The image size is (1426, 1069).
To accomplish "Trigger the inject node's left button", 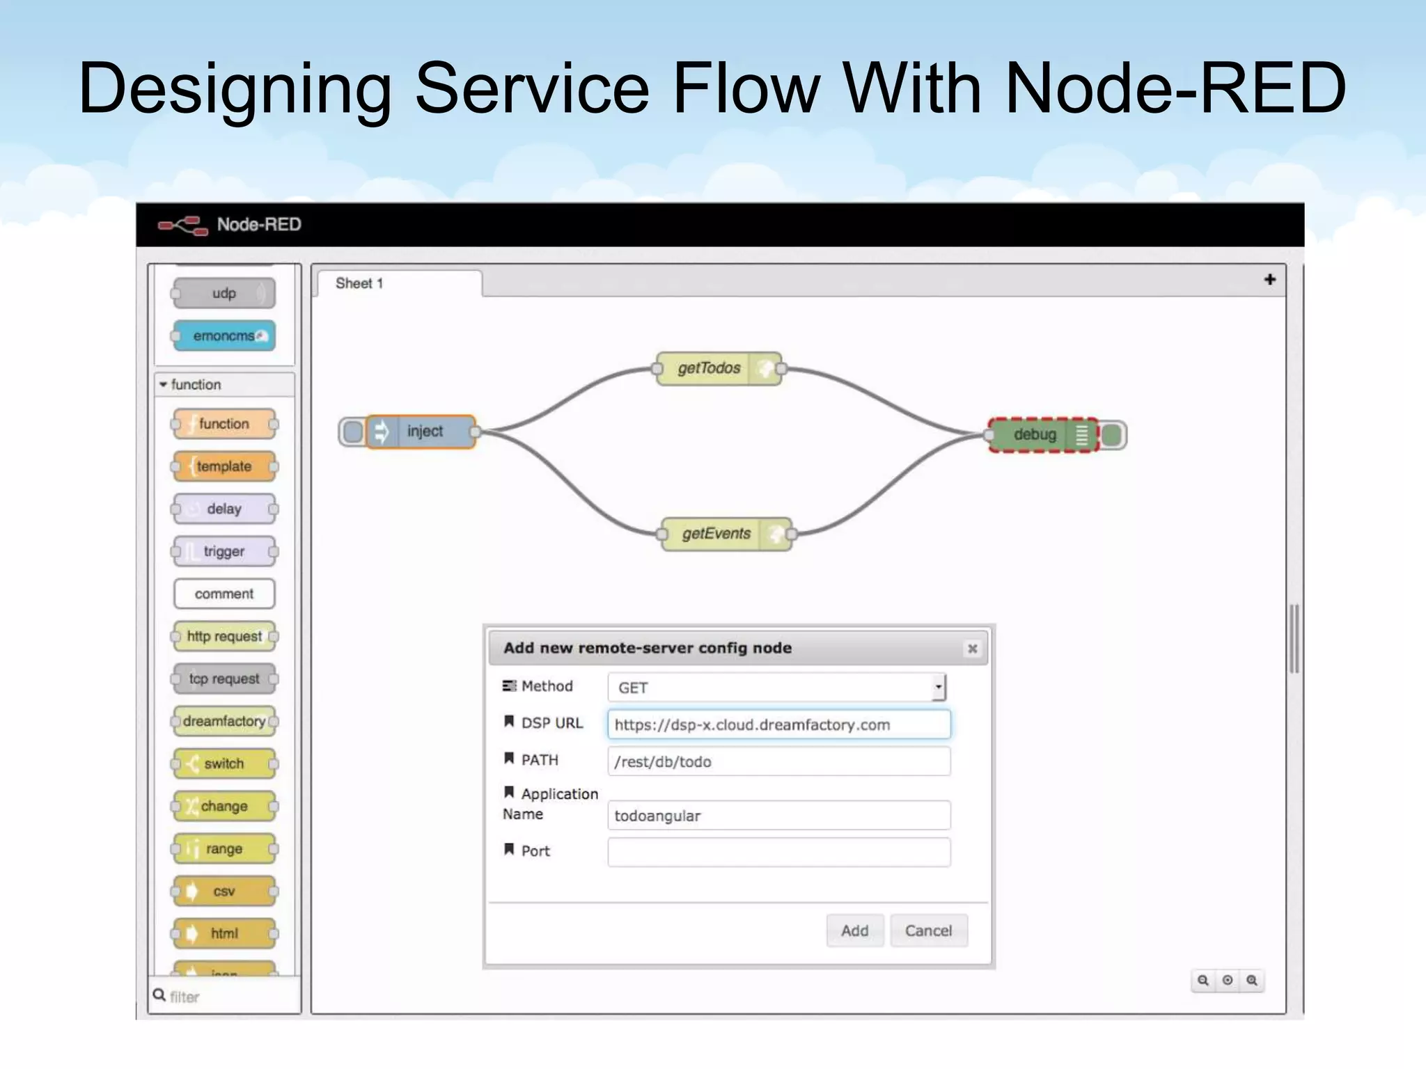I will point(353,431).
